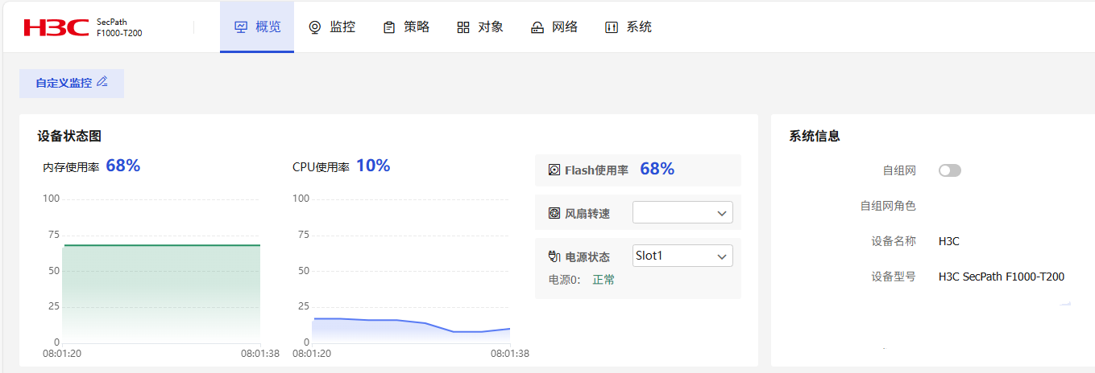Click the H3C logo in the header
Viewport: 1095px width, 373px height.
56,27
